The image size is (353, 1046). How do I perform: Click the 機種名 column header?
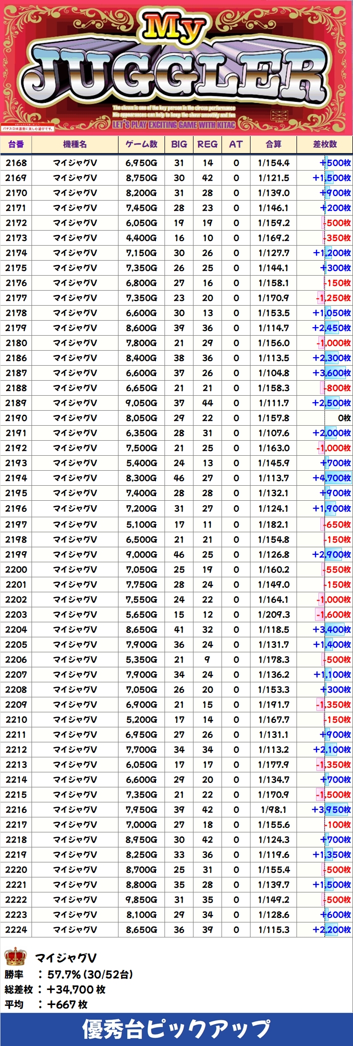pos(75,144)
